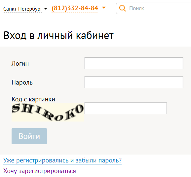The height and width of the screenshot is (177, 191).
Task: Expand the Санкт-Петербург city dropdown arrow
Action: click(x=46, y=9)
